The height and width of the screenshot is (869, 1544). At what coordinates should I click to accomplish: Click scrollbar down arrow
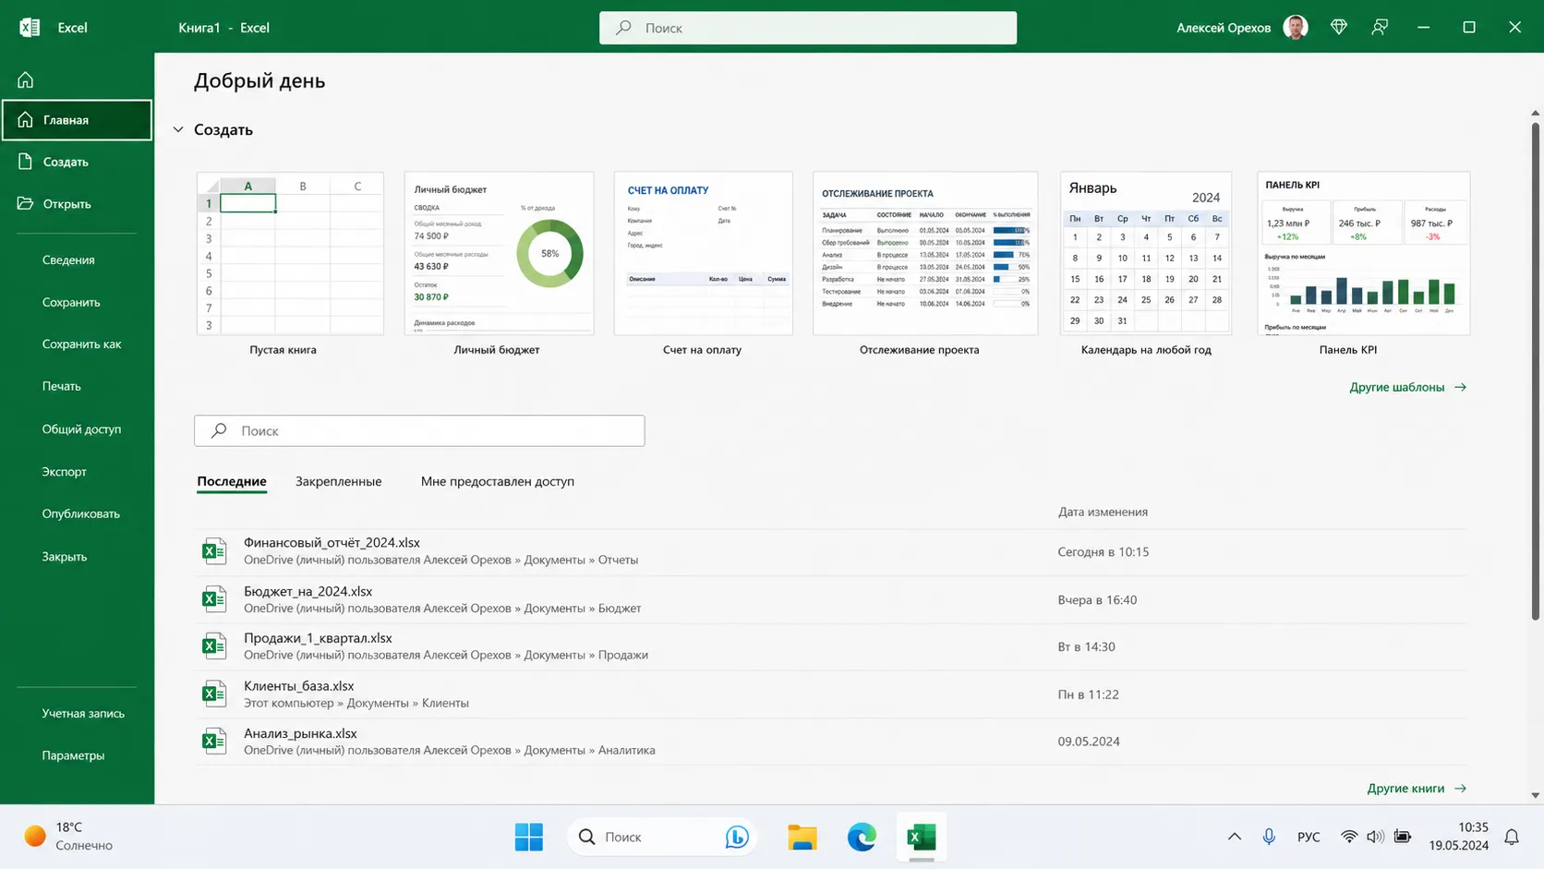[x=1536, y=795]
